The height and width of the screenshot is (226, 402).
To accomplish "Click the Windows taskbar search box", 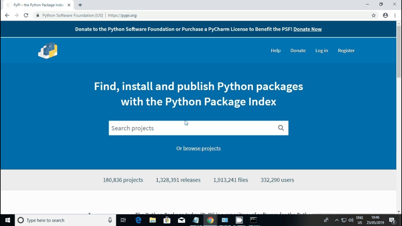I will (x=65, y=220).
